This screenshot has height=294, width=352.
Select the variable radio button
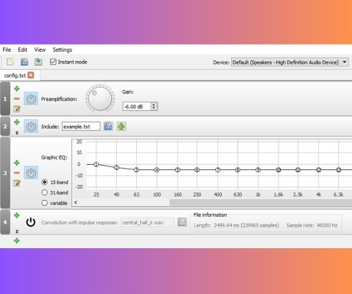(45, 203)
